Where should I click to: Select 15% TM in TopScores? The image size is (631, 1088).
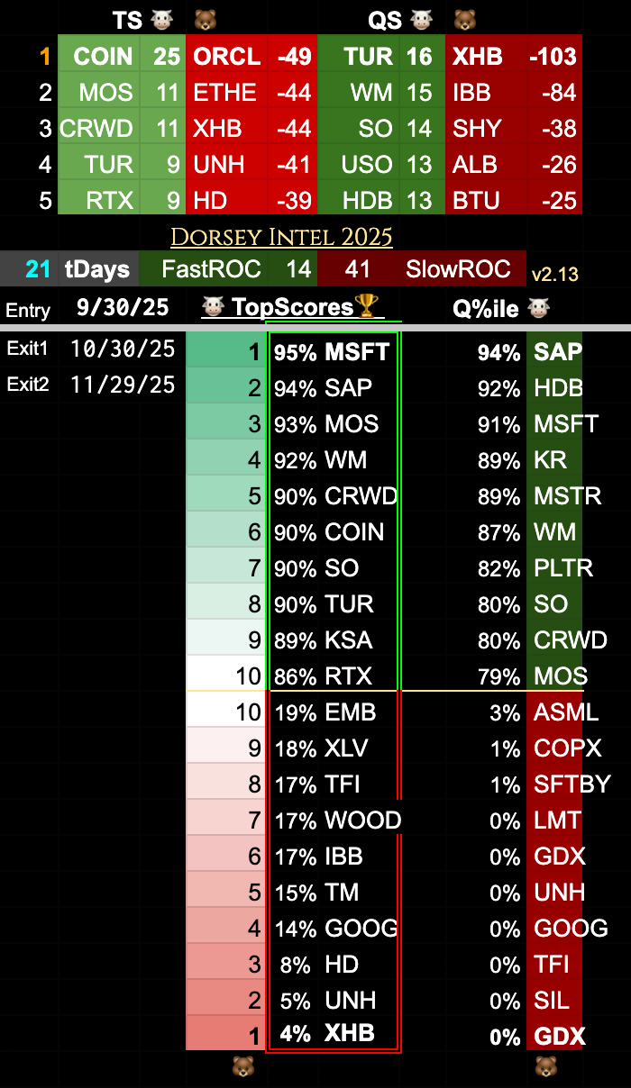point(316,893)
